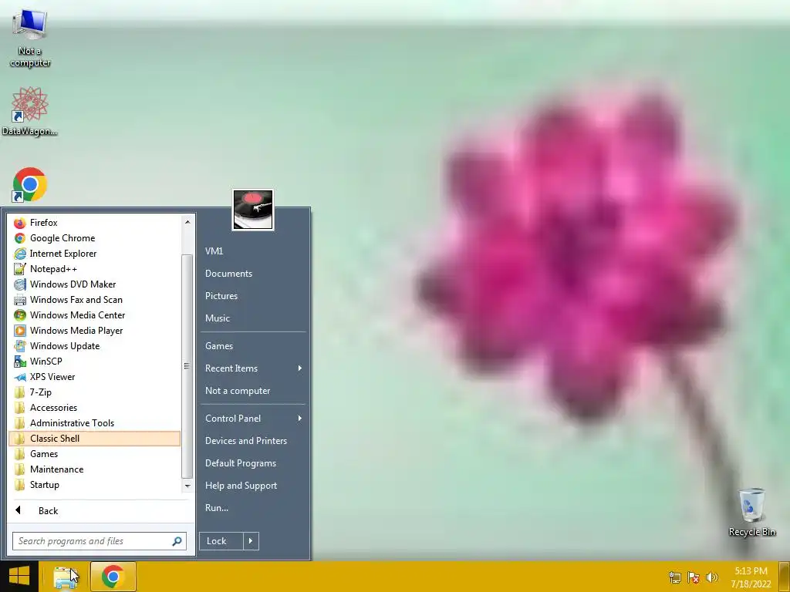Open Not a computer in the start menu
790x592 pixels.
pyautogui.click(x=253, y=391)
